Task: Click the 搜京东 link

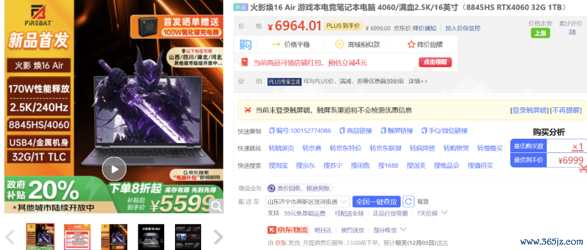Action: coord(305,165)
